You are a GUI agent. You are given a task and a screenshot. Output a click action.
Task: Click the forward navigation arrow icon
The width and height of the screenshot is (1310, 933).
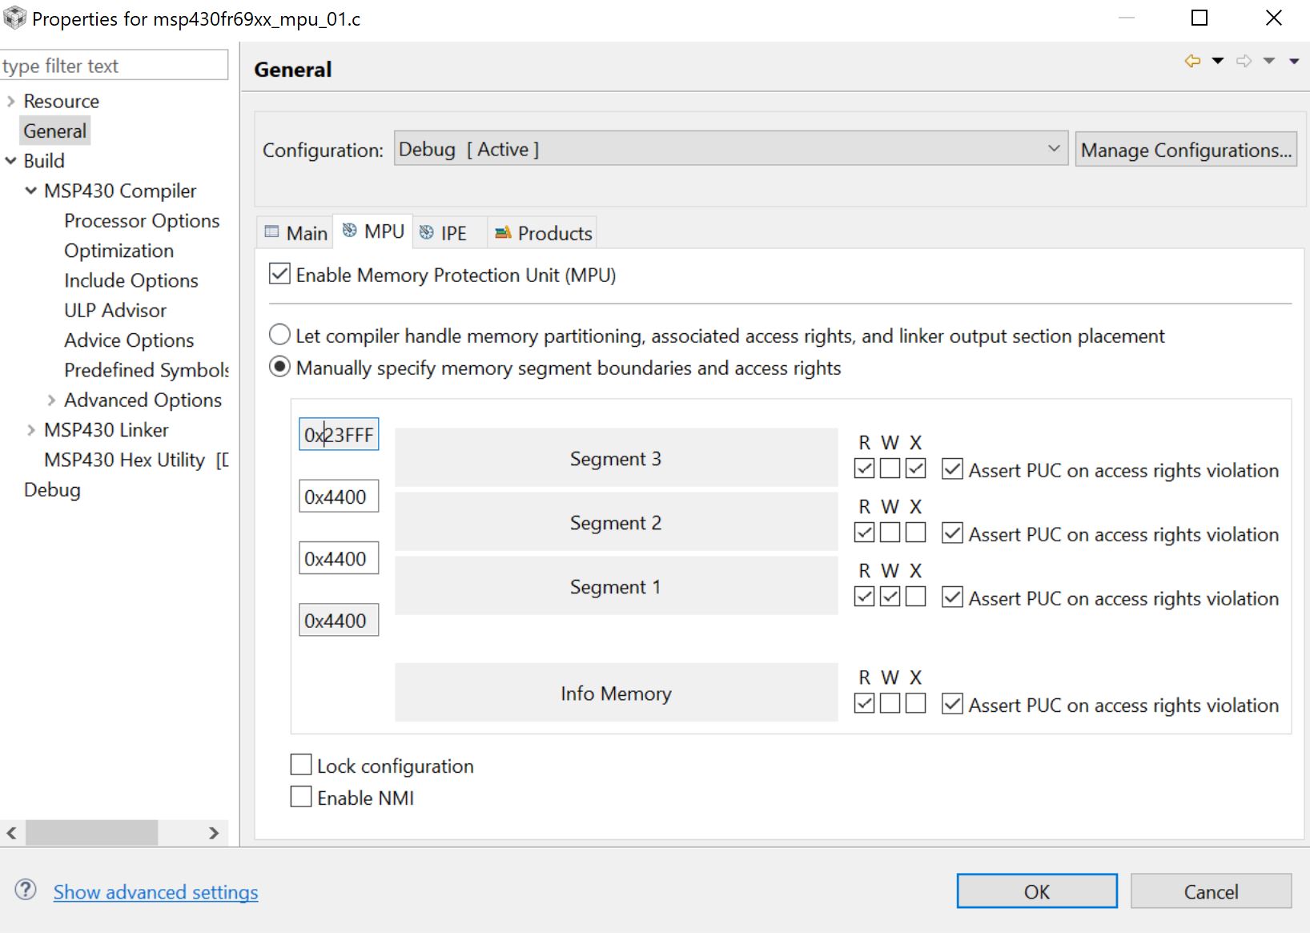coord(1244,61)
